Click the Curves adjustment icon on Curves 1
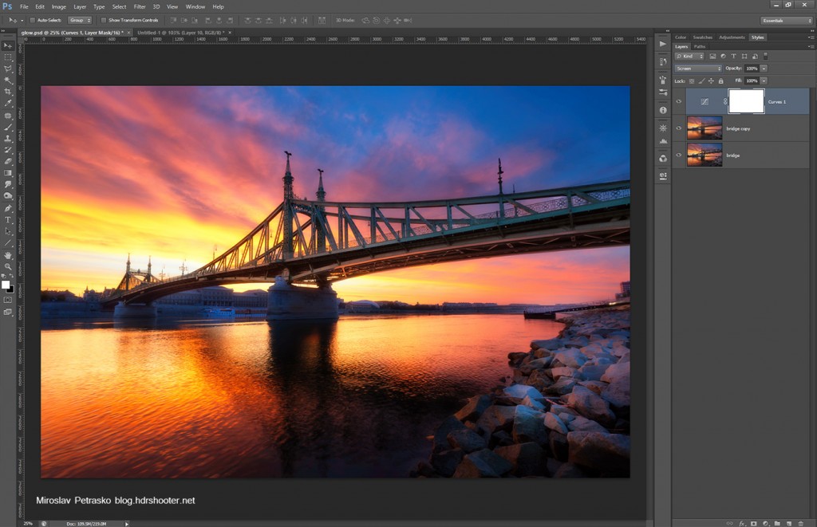Image resolution: width=817 pixels, height=527 pixels. [x=704, y=102]
